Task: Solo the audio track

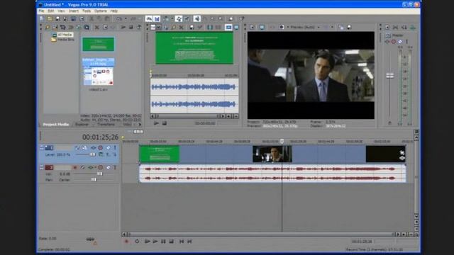Action: coord(115,167)
